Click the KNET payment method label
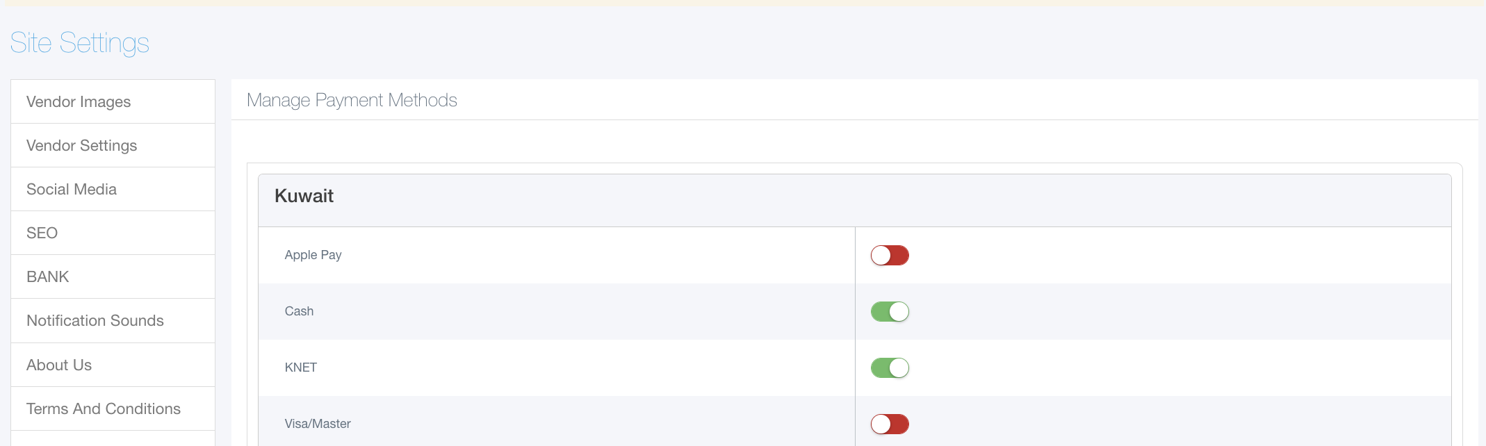The height and width of the screenshot is (446, 1486). tap(301, 368)
